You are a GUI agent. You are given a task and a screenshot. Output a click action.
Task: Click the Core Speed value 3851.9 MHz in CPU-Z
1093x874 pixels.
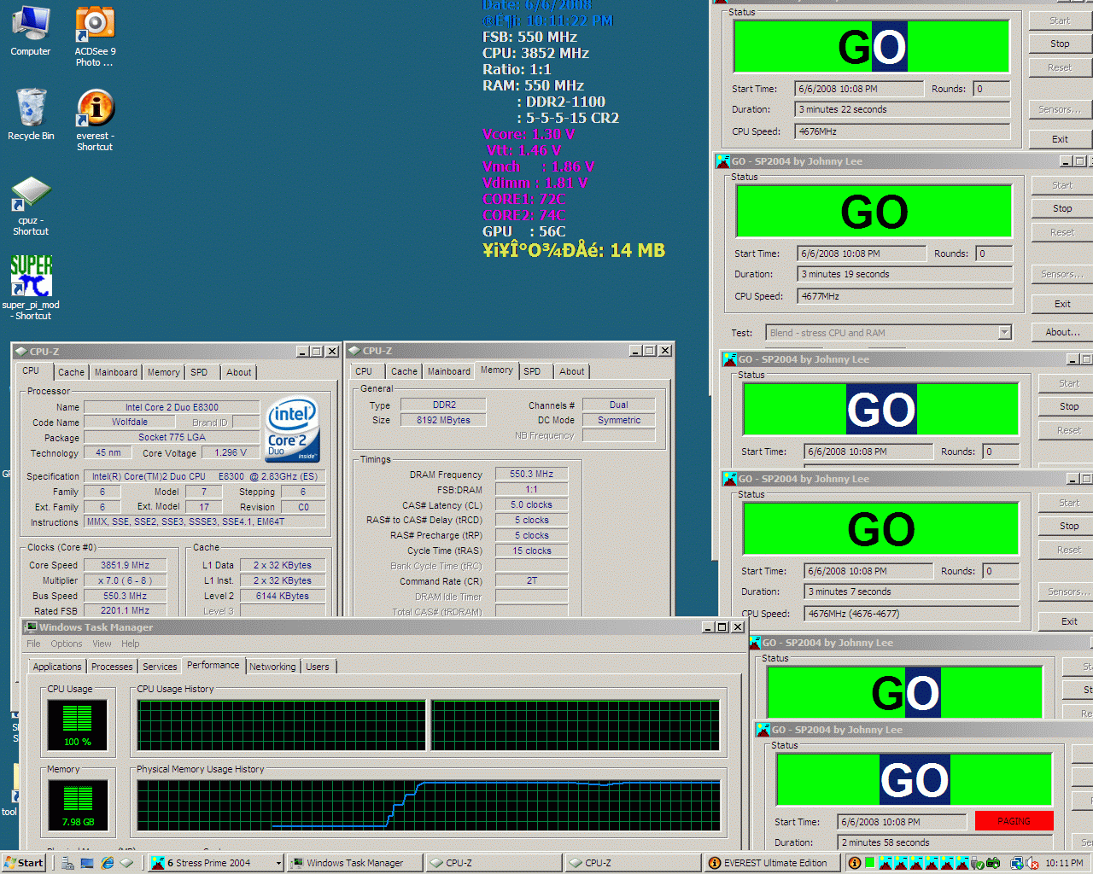(125, 565)
